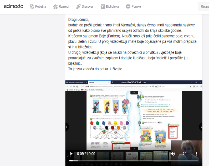Click the line starting "Krećemo sa temom Boje"
The image size is (209, 166).
pos(132,36)
